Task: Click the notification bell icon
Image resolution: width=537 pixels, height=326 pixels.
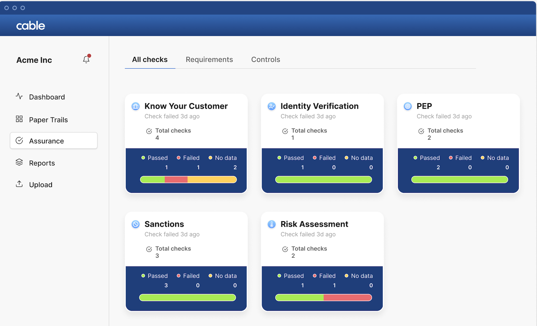Action: tap(86, 60)
